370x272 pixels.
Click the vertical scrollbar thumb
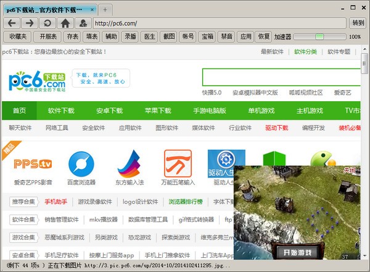[x=364, y=64]
